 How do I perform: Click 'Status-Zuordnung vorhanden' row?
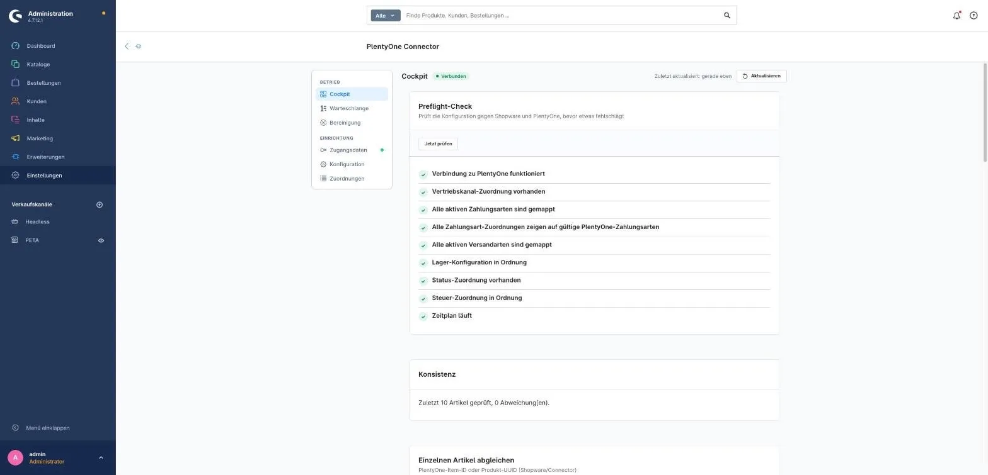pyautogui.click(x=594, y=281)
